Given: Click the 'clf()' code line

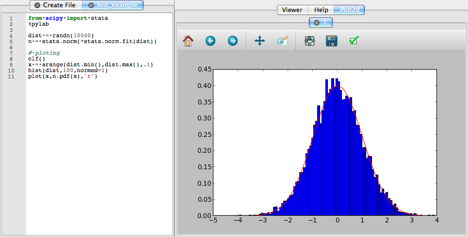Looking at the screenshot, I should pyautogui.click(x=37, y=59).
